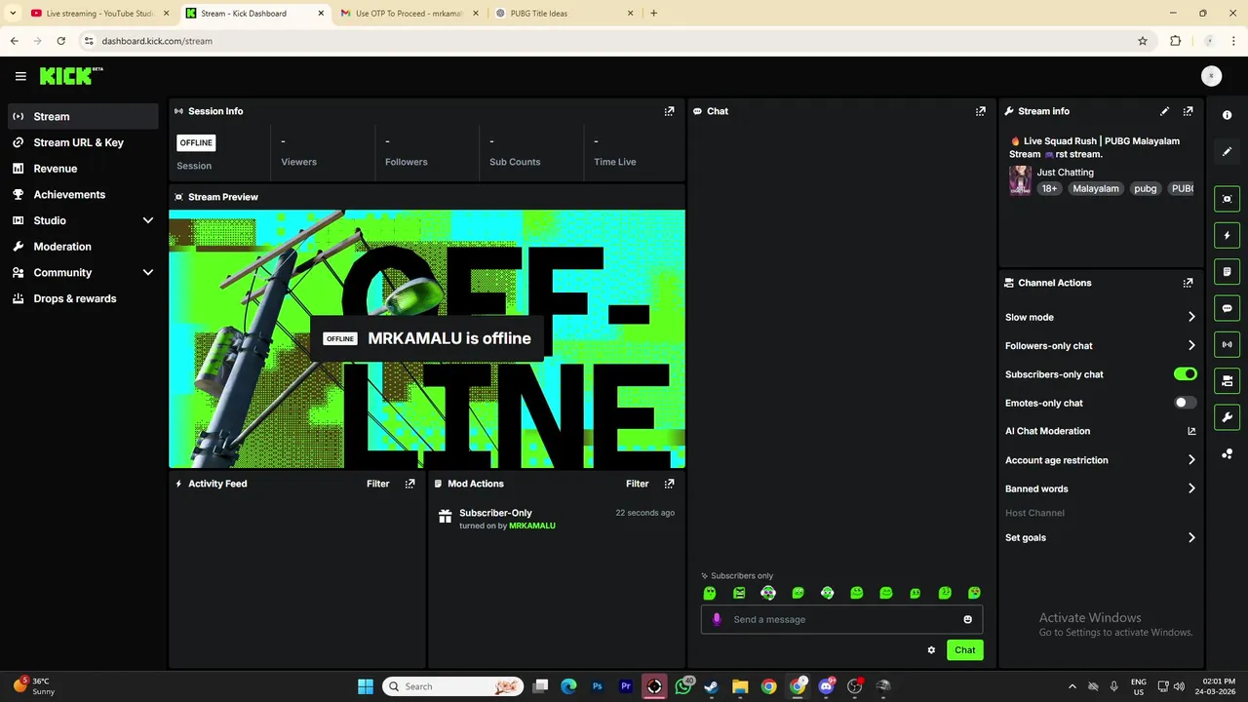
Task: Open Discord from the taskbar
Action: pyautogui.click(x=827, y=686)
